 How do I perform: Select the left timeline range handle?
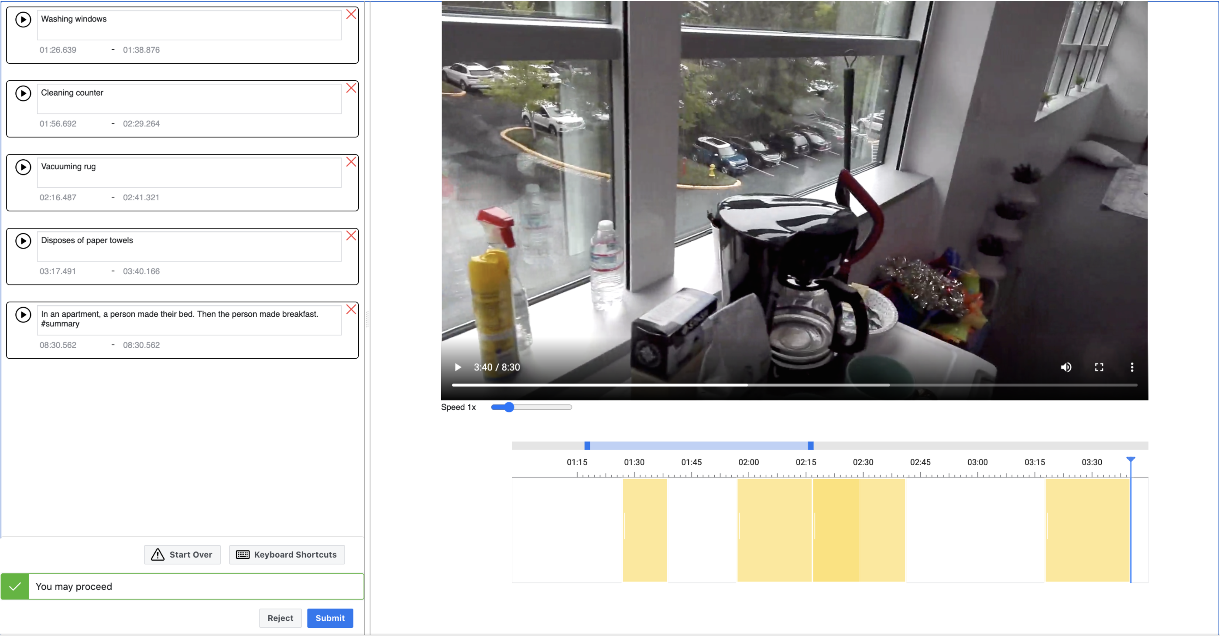[x=587, y=445]
